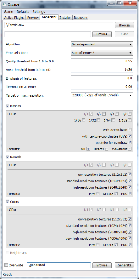Click the Termination at error value field
139x279 pixels.
(x=101, y=87)
